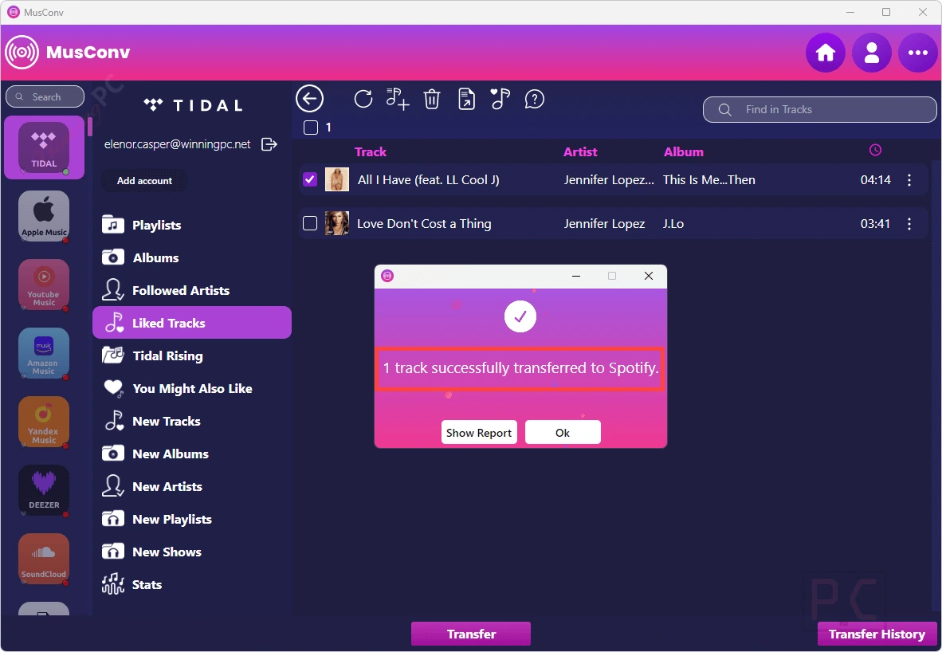This screenshot has width=942, height=652.
Task: Open Tidal Rising section
Action: click(192, 355)
